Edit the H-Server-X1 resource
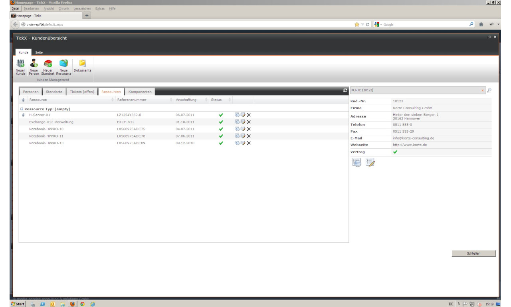Image resolution: width=511 pixels, height=307 pixels. coord(243,115)
